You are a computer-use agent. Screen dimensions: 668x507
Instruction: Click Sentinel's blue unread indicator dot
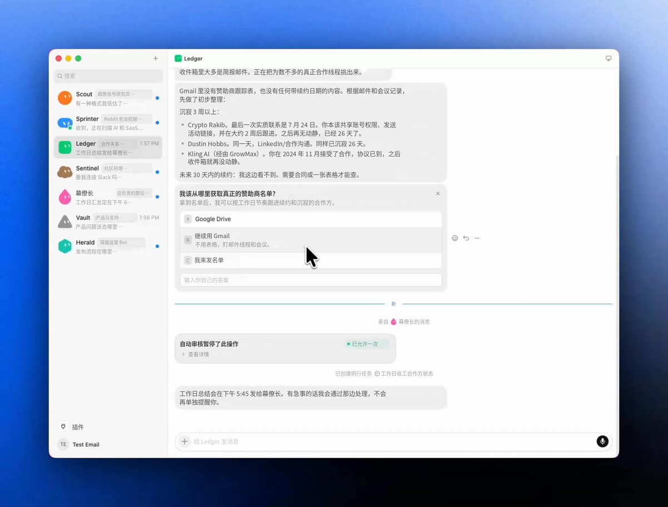[158, 172]
